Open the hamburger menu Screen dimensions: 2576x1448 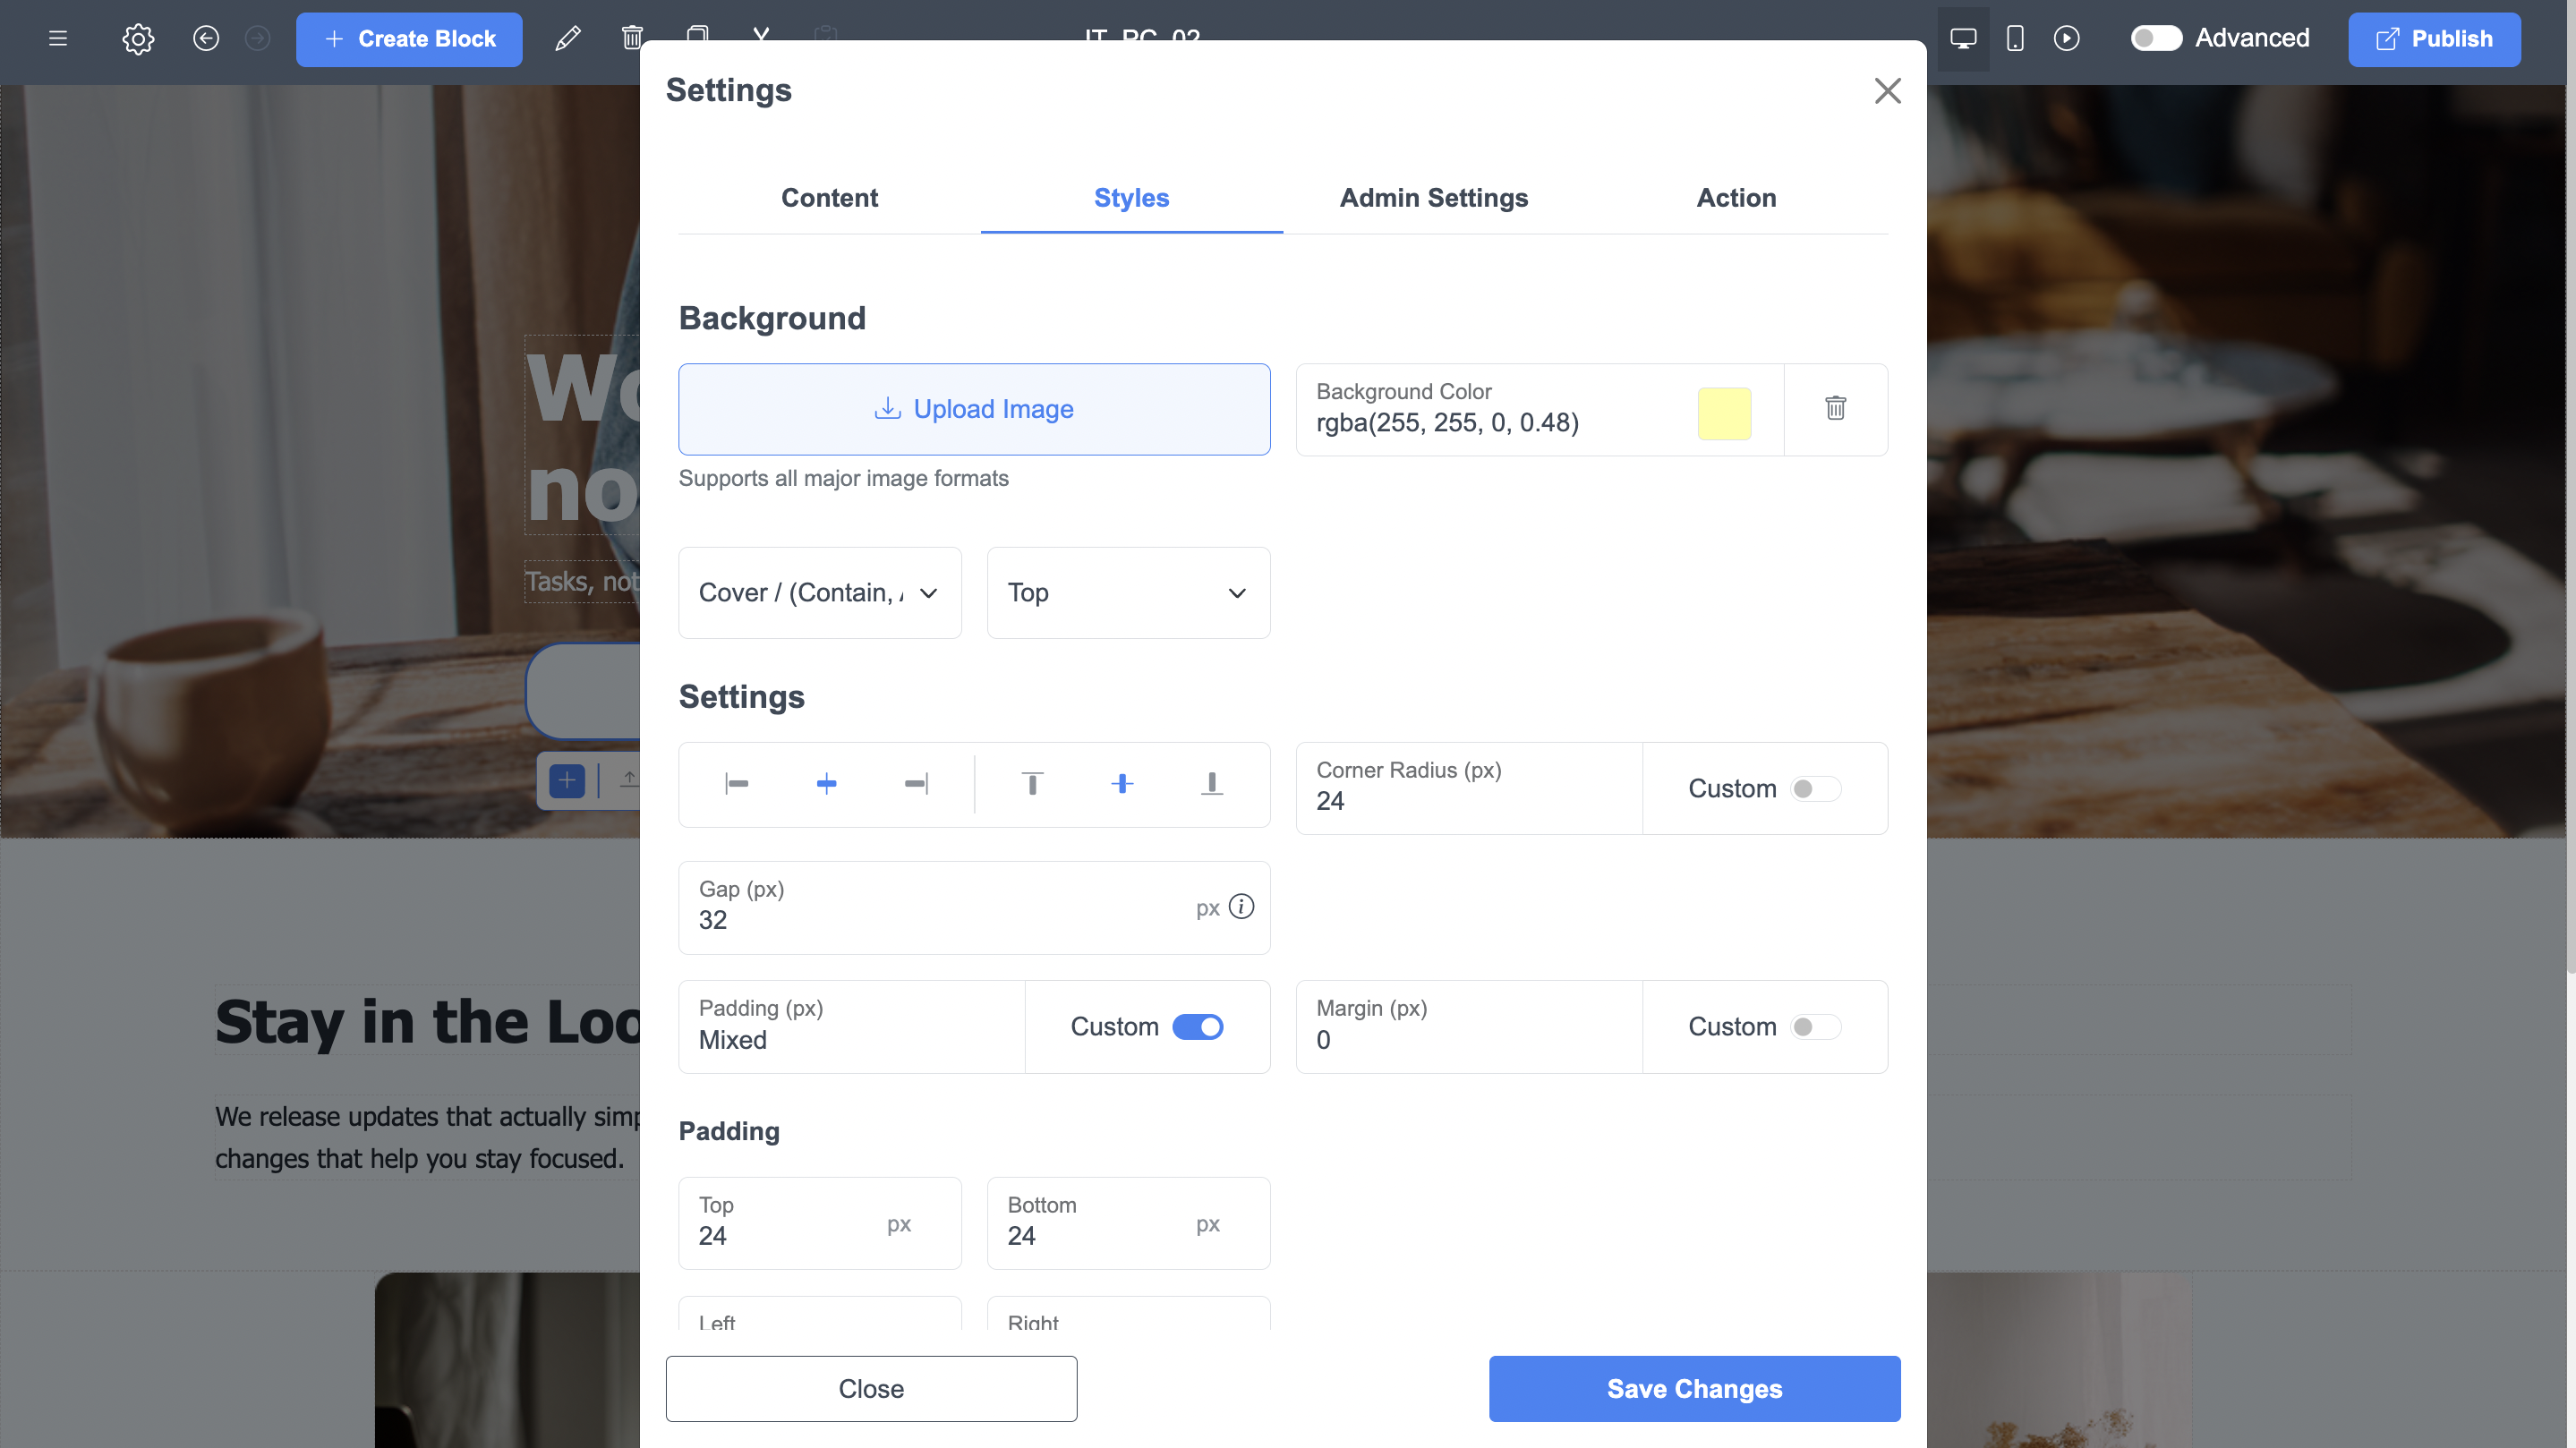click(x=58, y=39)
